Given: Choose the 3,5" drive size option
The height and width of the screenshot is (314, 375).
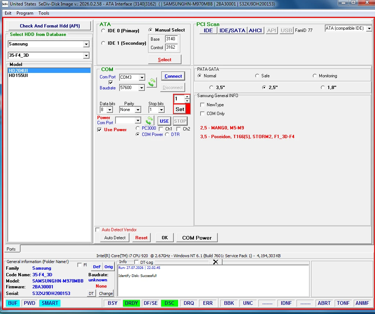Looking at the screenshot, I should (x=211, y=88).
